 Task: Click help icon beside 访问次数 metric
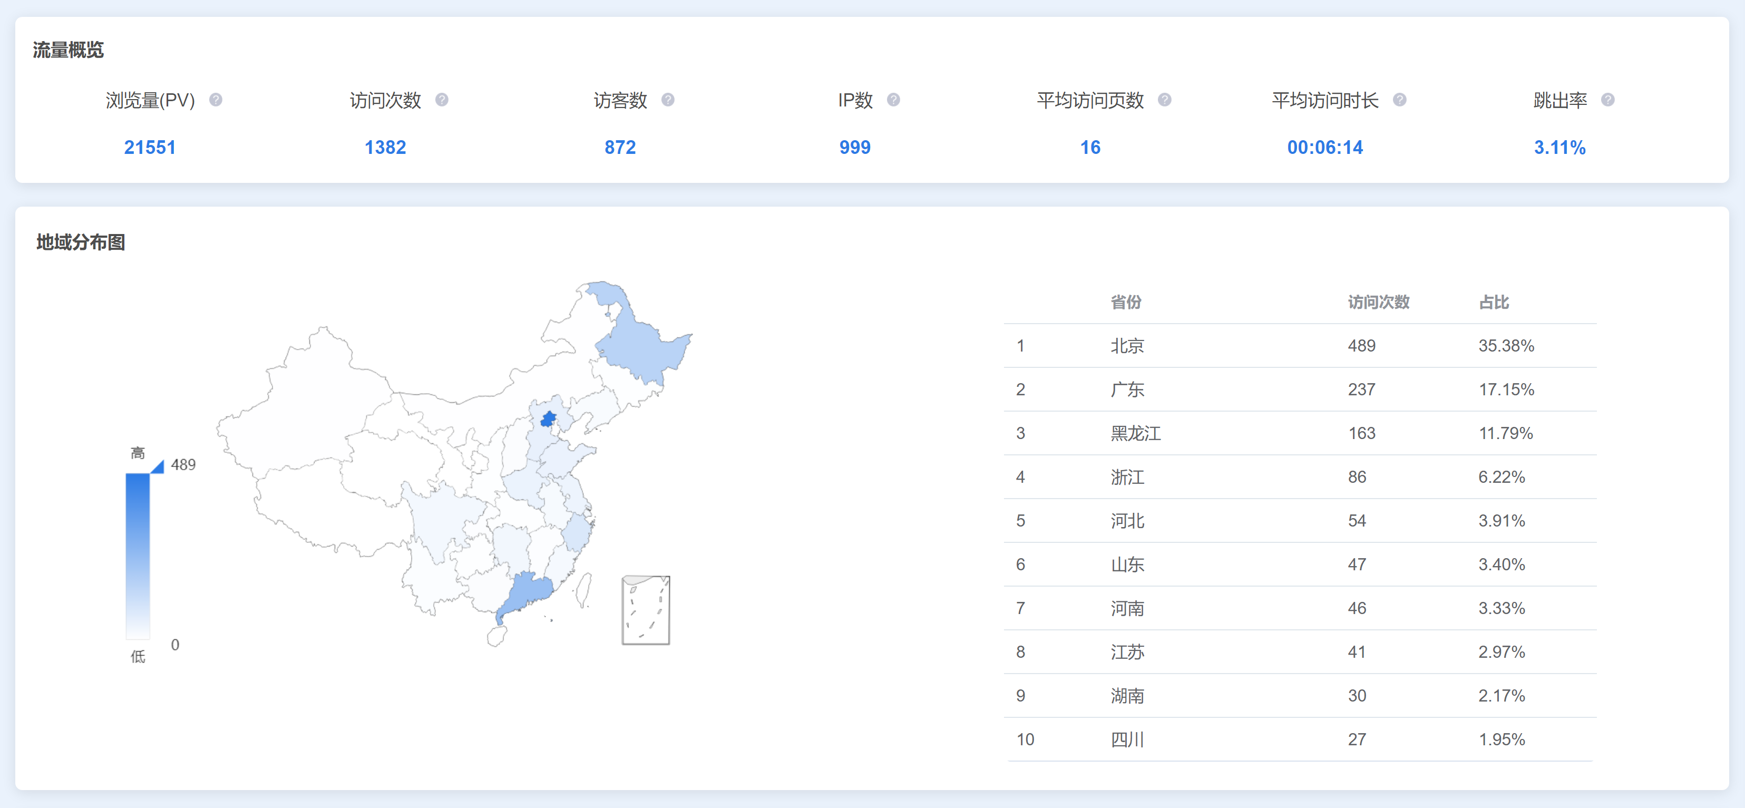coord(442,100)
